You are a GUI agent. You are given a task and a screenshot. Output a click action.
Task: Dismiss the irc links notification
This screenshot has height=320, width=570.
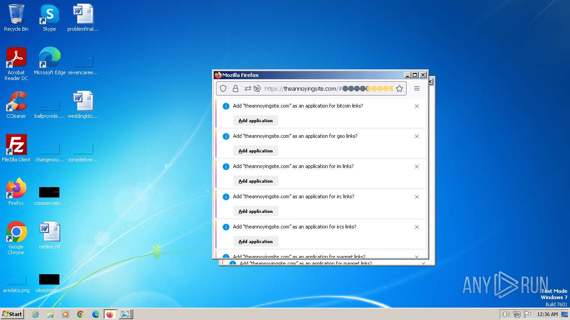coord(417,197)
